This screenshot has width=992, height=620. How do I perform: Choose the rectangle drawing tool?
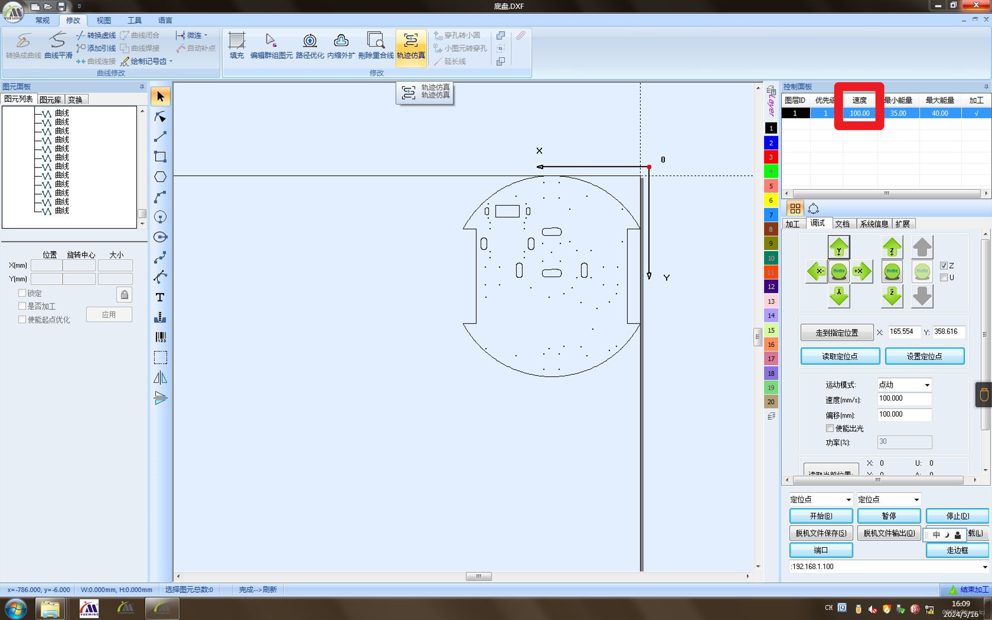pyautogui.click(x=160, y=157)
